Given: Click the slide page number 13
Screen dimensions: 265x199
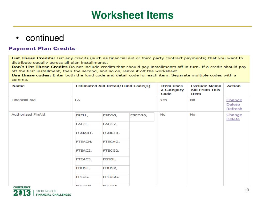Looking at the screenshot, I should click(247, 190).
